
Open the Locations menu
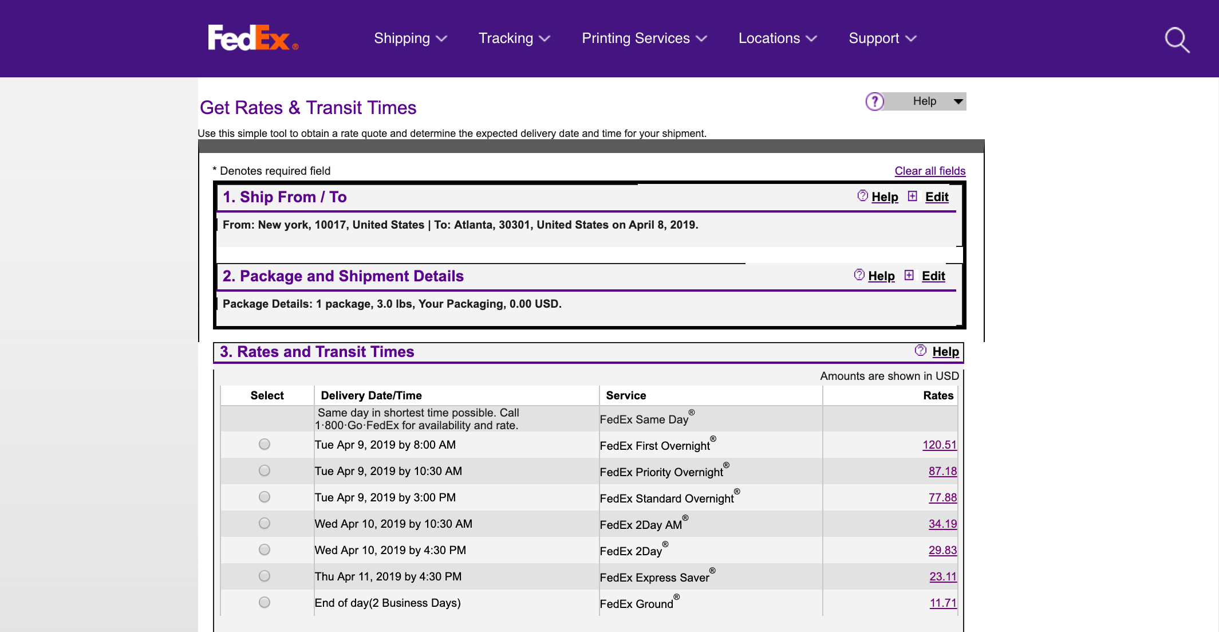click(x=777, y=38)
